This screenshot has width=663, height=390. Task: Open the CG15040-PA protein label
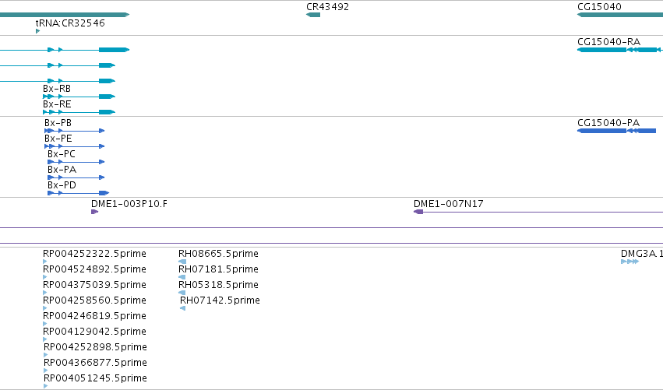pyautogui.click(x=608, y=123)
